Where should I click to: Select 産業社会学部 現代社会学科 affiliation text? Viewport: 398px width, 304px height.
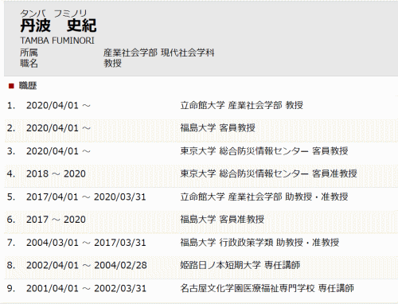159,53
